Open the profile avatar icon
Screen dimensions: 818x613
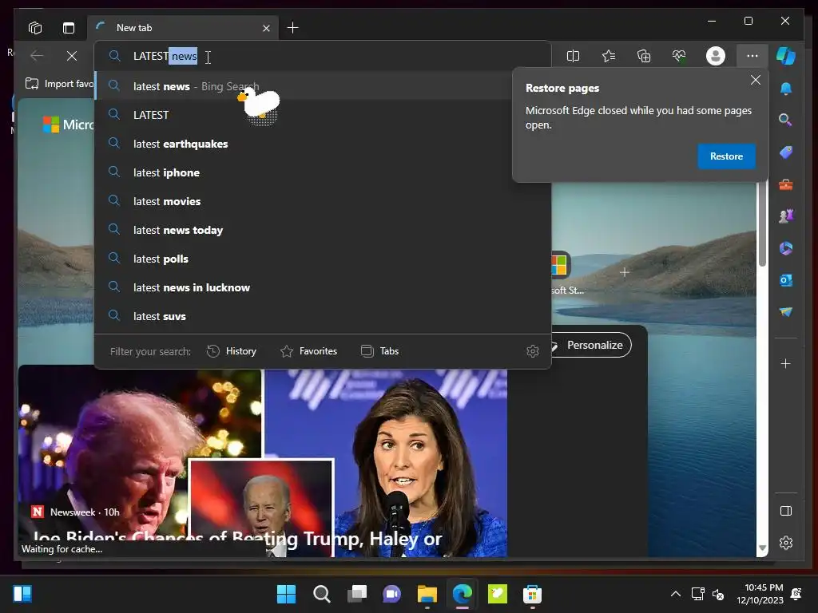(715, 56)
